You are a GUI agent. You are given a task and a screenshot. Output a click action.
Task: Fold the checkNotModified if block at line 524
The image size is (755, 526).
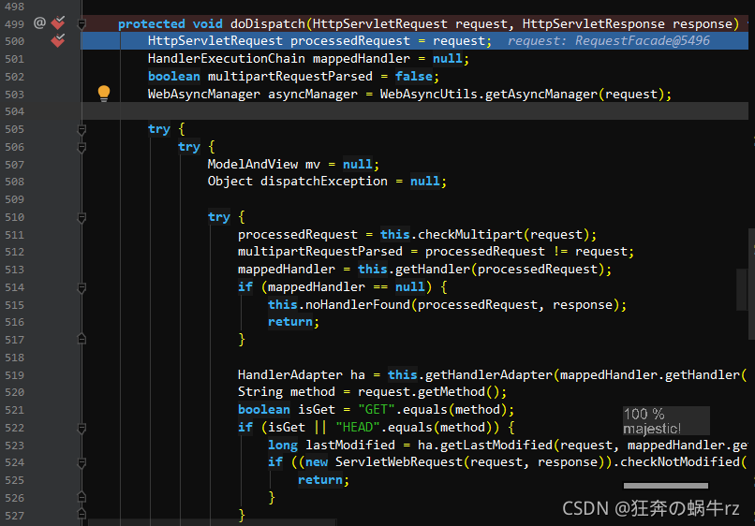(x=81, y=462)
